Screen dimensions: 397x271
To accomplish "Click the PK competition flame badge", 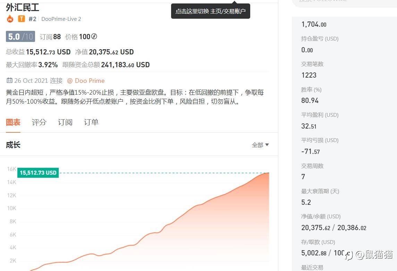I will [x=10, y=19].
